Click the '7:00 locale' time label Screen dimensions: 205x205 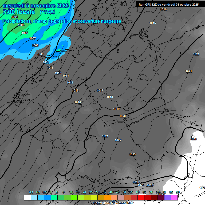coord(19,12)
